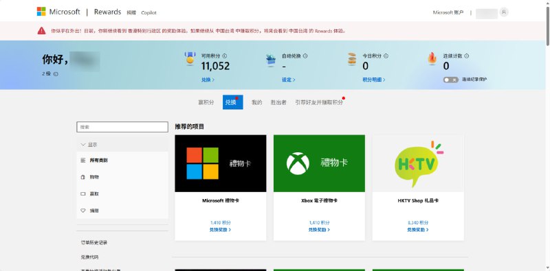Click the available points medal icon
This screenshot has height=271, width=550.
click(190, 58)
